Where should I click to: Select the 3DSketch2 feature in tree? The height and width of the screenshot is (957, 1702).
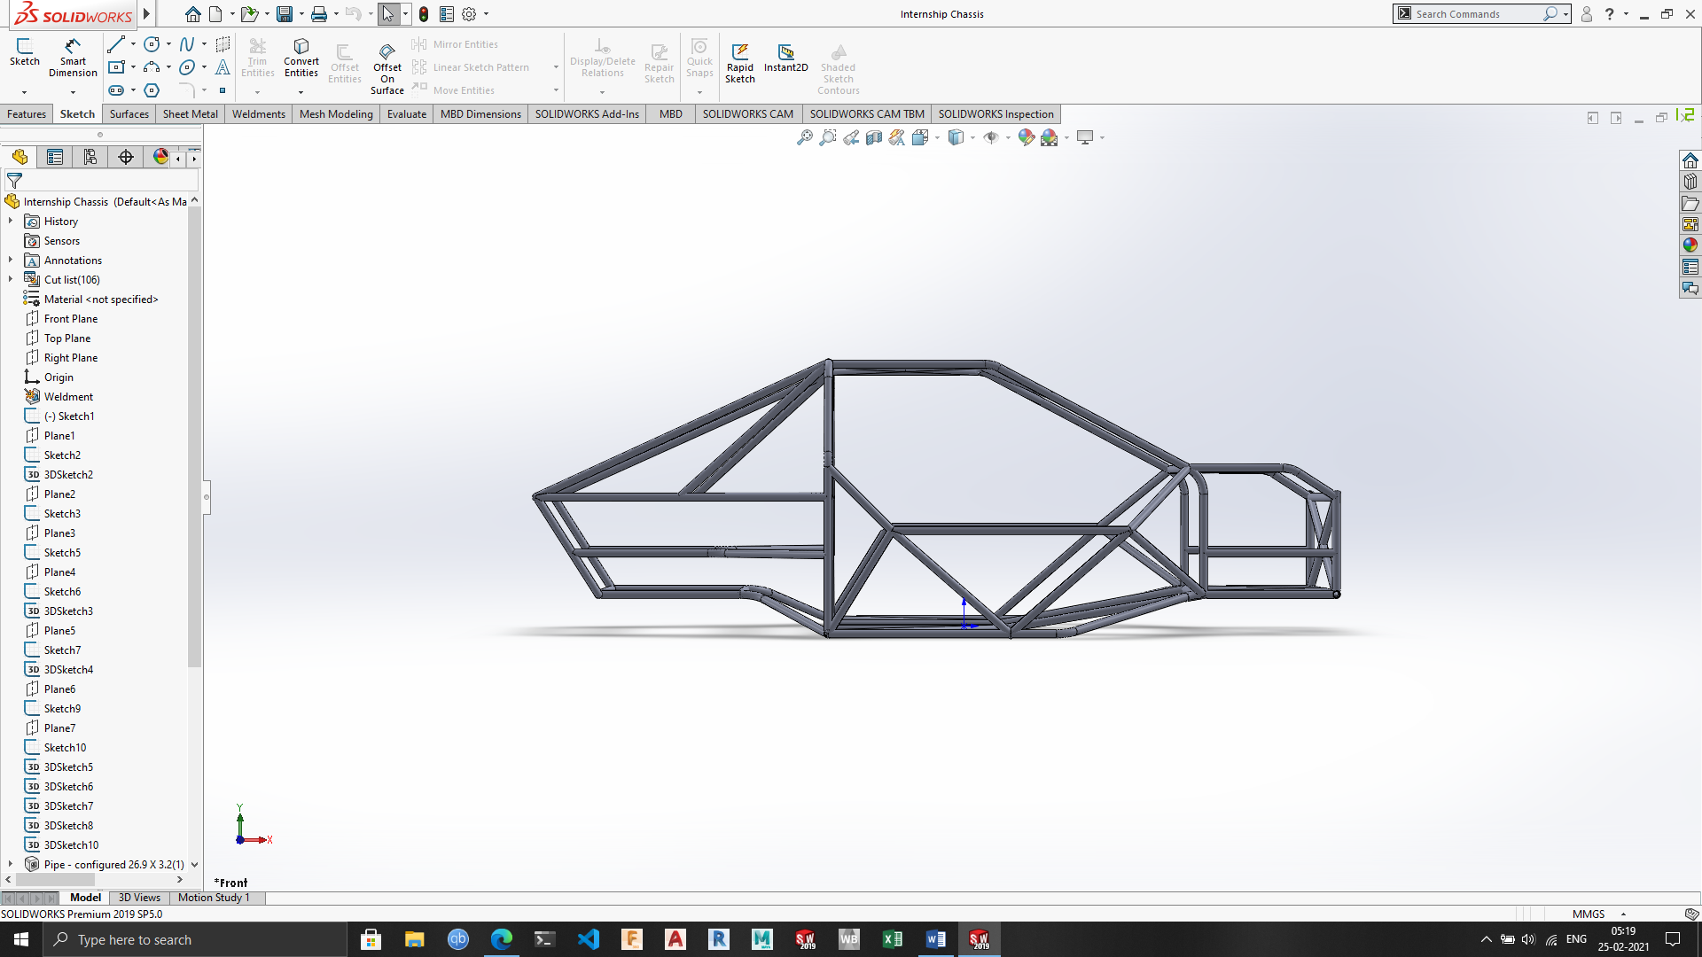68,474
